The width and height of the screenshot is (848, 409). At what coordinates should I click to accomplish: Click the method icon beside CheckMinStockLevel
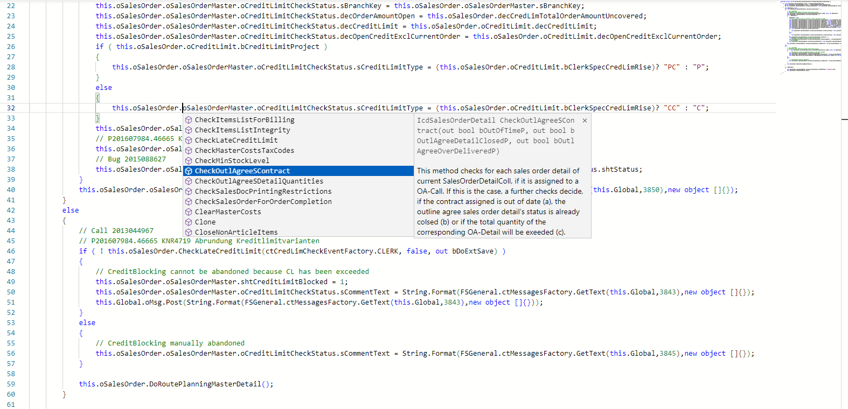pyautogui.click(x=189, y=161)
